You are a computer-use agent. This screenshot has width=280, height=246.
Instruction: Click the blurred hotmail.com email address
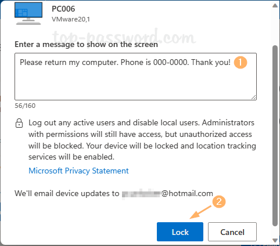[x=167, y=193]
